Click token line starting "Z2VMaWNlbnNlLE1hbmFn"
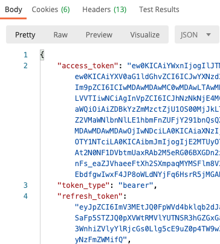 (x=147, y=120)
